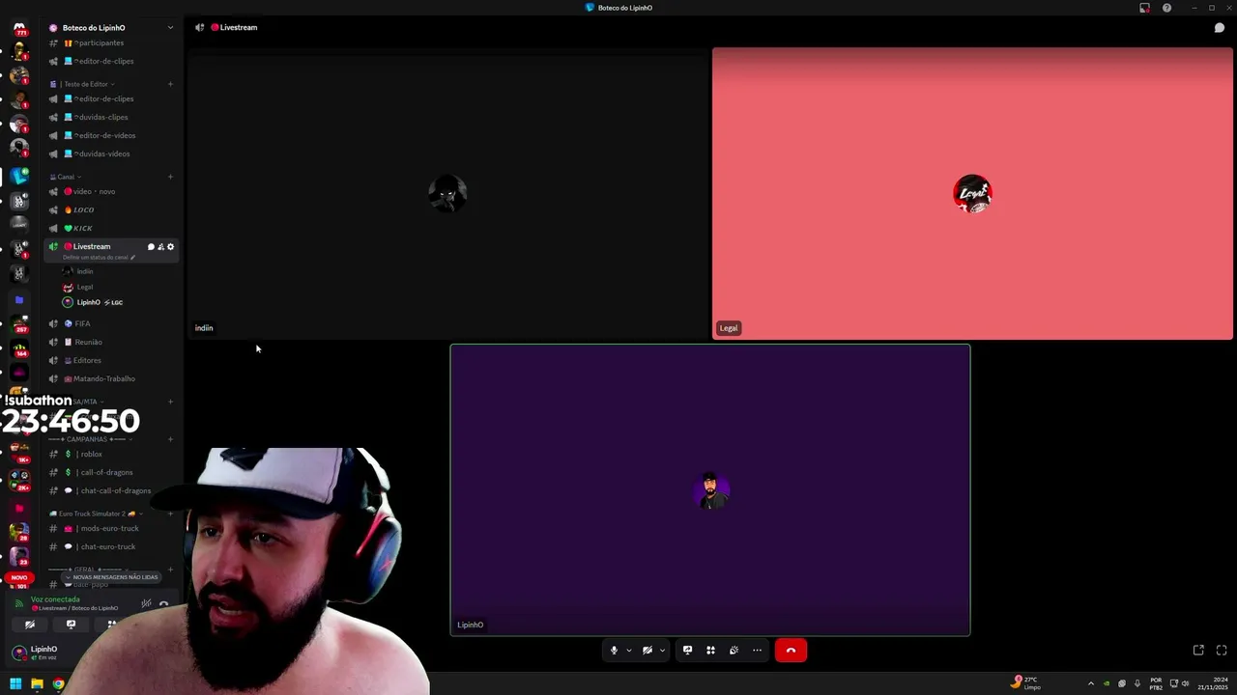
Task: Open the soundboard in call bar
Action: 734,651
